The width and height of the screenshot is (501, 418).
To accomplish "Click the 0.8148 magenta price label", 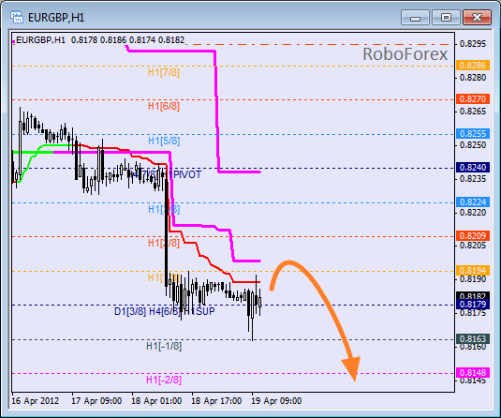I will pos(473,373).
